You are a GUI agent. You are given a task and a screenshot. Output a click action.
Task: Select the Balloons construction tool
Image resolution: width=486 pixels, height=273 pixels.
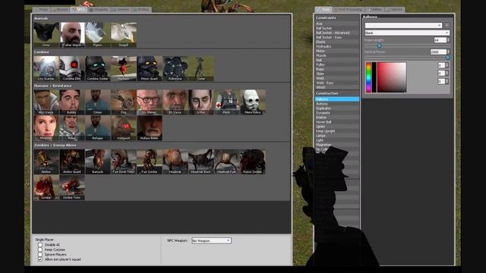pos(337,99)
